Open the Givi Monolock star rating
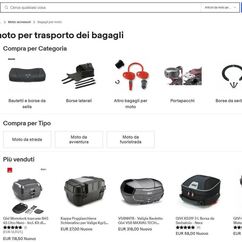Image resolution: width=242 pixels, height=242 pixels. [13, 227]
